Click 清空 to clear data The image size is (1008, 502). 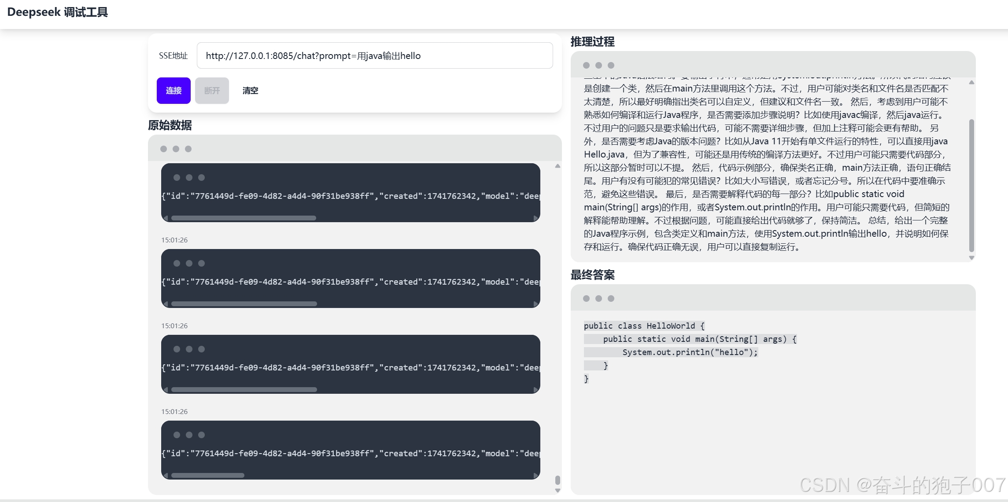[x=250, y=91]
